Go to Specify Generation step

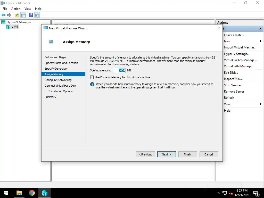tap(56, 69)
